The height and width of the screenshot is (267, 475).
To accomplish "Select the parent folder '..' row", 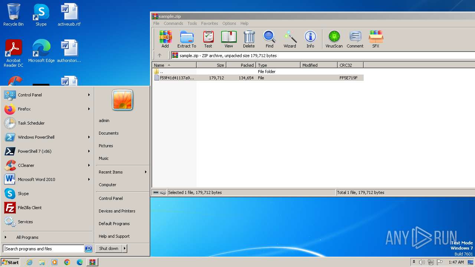I will coord(258,72).
